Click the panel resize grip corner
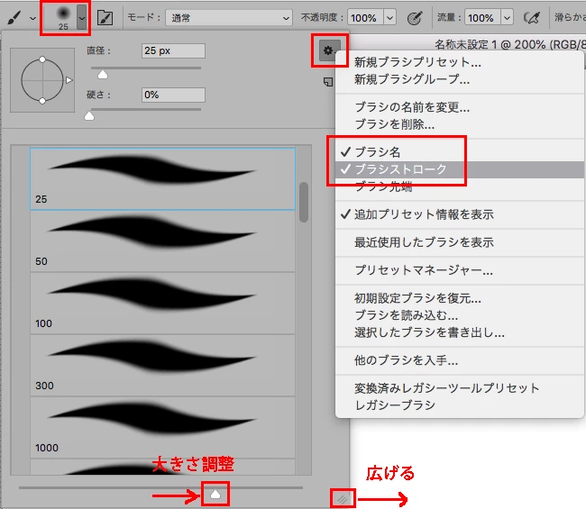Viewport: 586px width, 509px height. (343, 498)
